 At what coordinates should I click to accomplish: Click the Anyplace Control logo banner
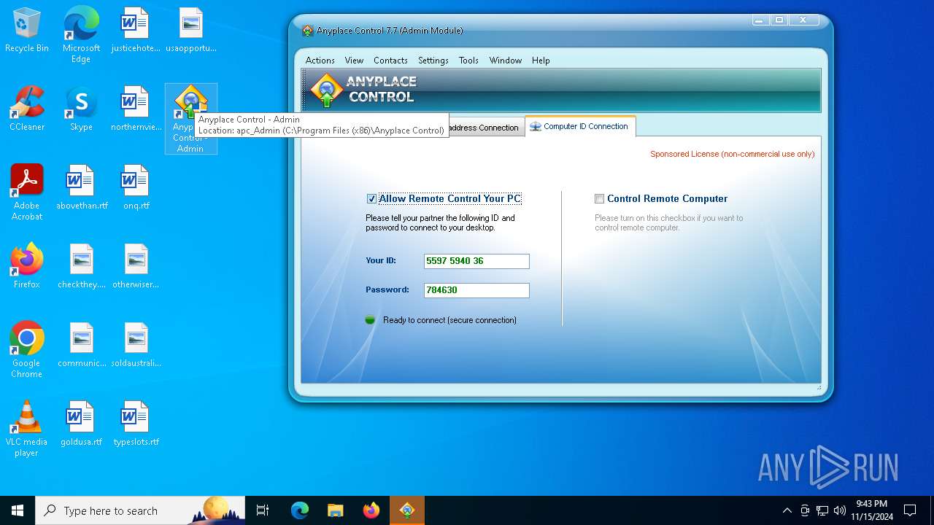[x=561, y=90]
